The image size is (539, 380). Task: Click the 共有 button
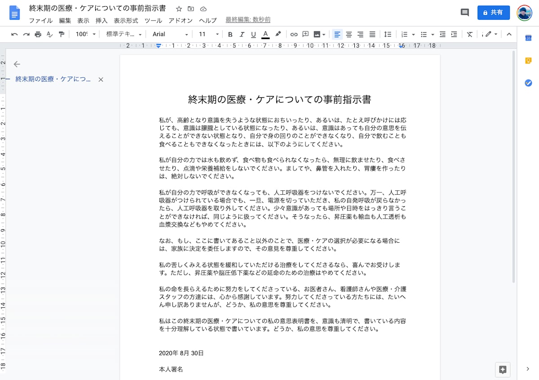click(493, 12)
